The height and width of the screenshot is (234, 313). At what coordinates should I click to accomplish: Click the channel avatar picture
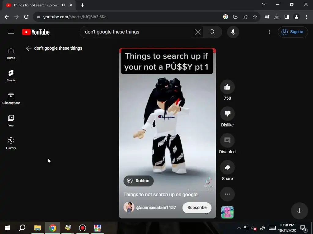point(129,207)
